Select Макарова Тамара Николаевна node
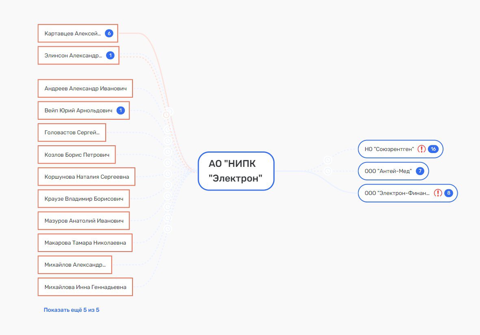Image resolution: width=480 pixels, height=335 pixels. pyautogui.click(x=85, y=243)
